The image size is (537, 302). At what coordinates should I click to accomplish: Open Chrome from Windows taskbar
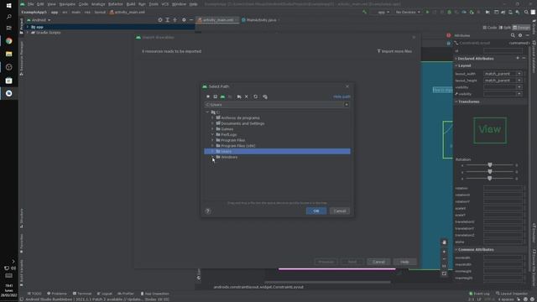point(9,41)
